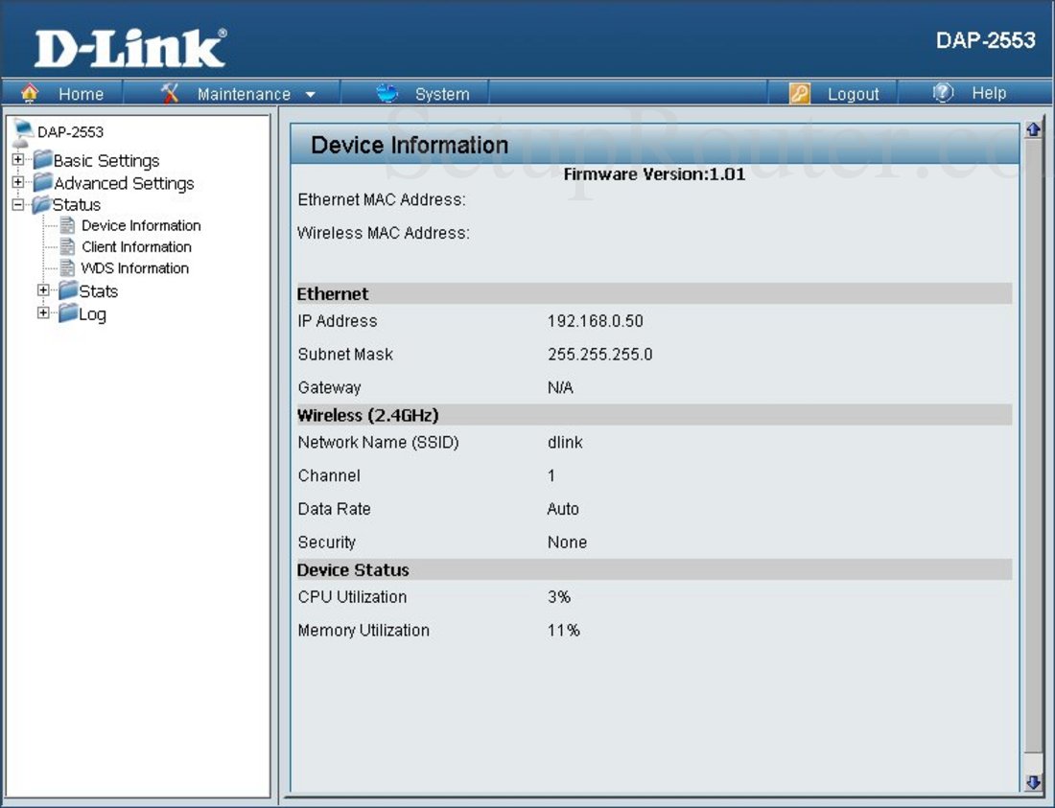Click the IP address value 192.168.0.50
This screenshot has height=808, width=1055.
tap(596, 321)
